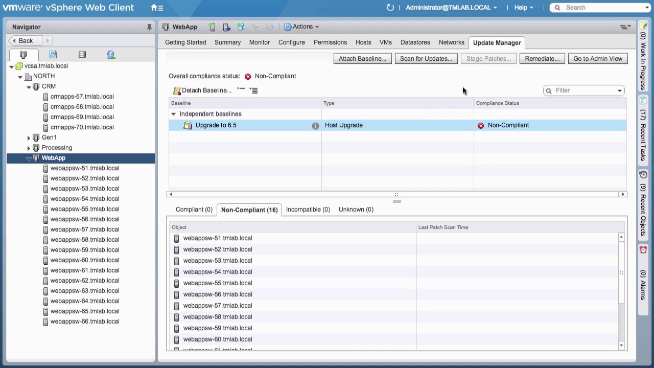Viewport: 654px width, 368px height.
Task: Expand the Gen1 cluster node
Action: [x=29, y=137]
